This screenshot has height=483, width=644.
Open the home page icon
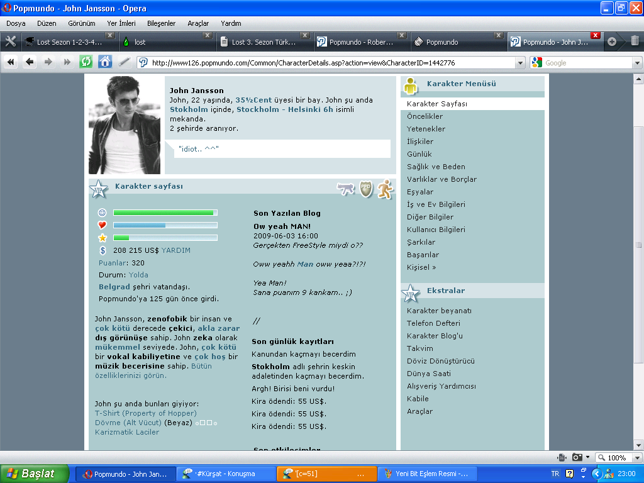pos(105,62)
